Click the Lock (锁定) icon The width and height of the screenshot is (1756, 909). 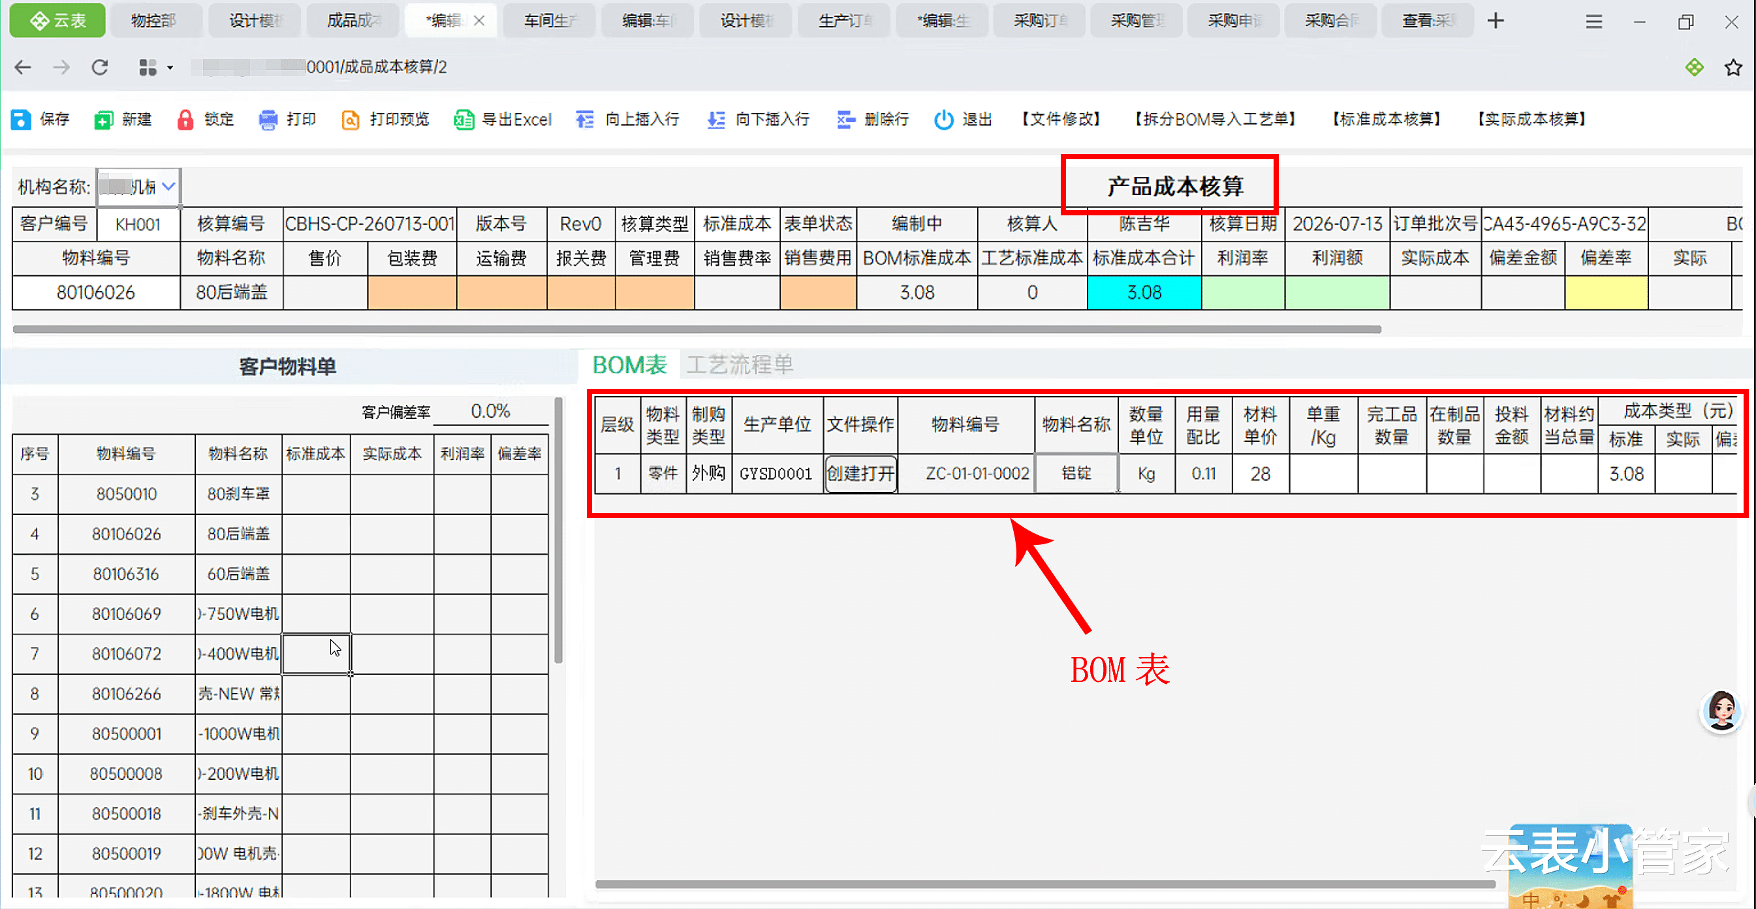(185, 119)
